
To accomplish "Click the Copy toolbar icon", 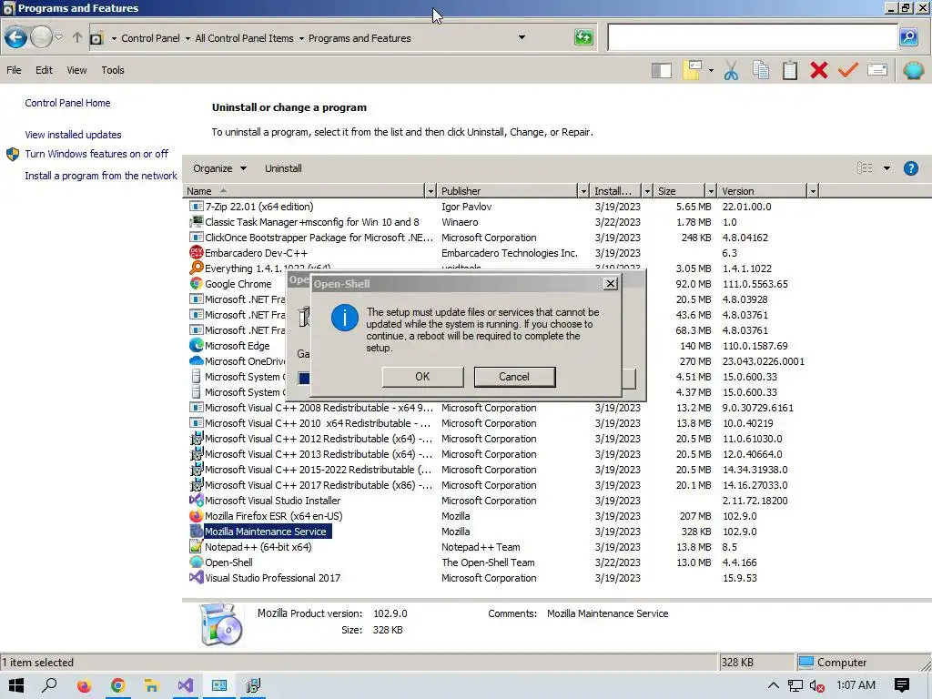I will click(761, 71).
